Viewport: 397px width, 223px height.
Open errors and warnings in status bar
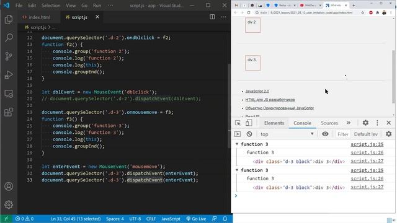point(24,219)
